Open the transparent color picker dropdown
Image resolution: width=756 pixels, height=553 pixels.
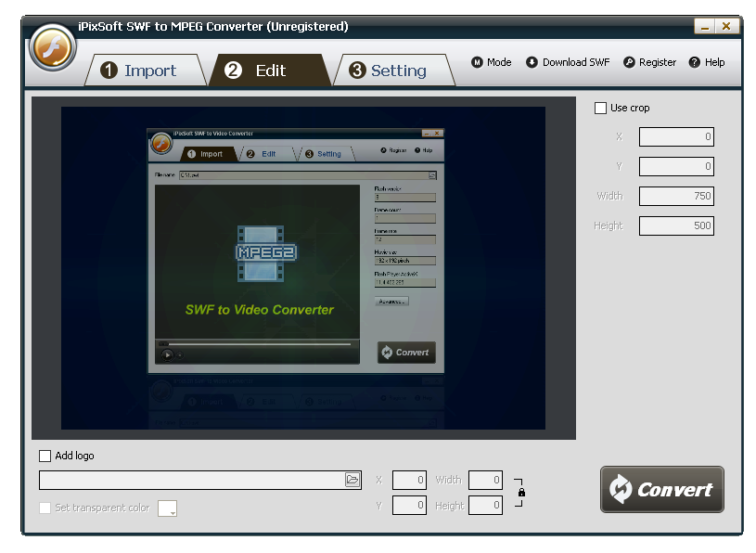pyautogui.click(x=167, y=508)
